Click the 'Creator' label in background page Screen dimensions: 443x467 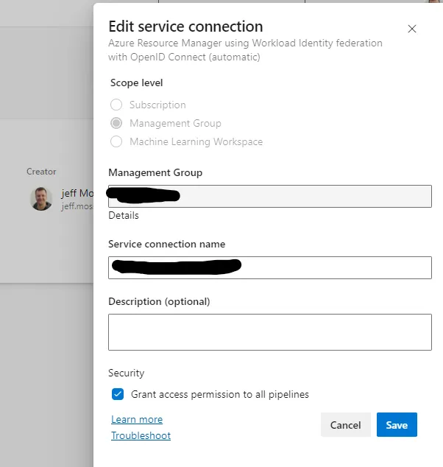tap(41, 172)
